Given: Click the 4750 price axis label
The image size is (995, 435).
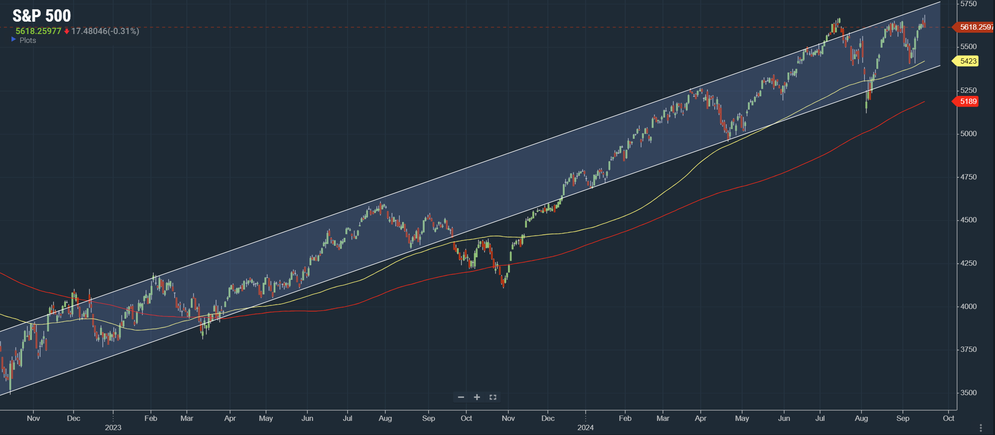Looking at the screenshot, I should (x=968, y=177).
